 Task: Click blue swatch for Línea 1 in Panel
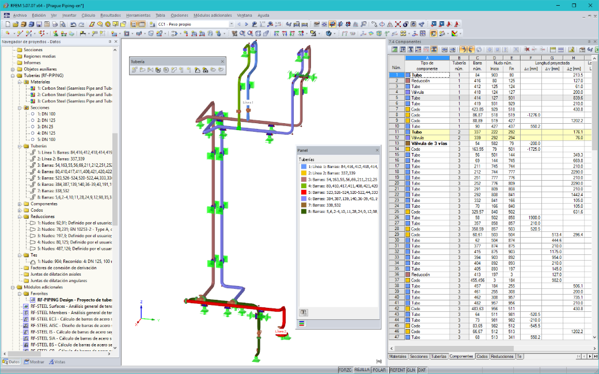tap(304, 167)
